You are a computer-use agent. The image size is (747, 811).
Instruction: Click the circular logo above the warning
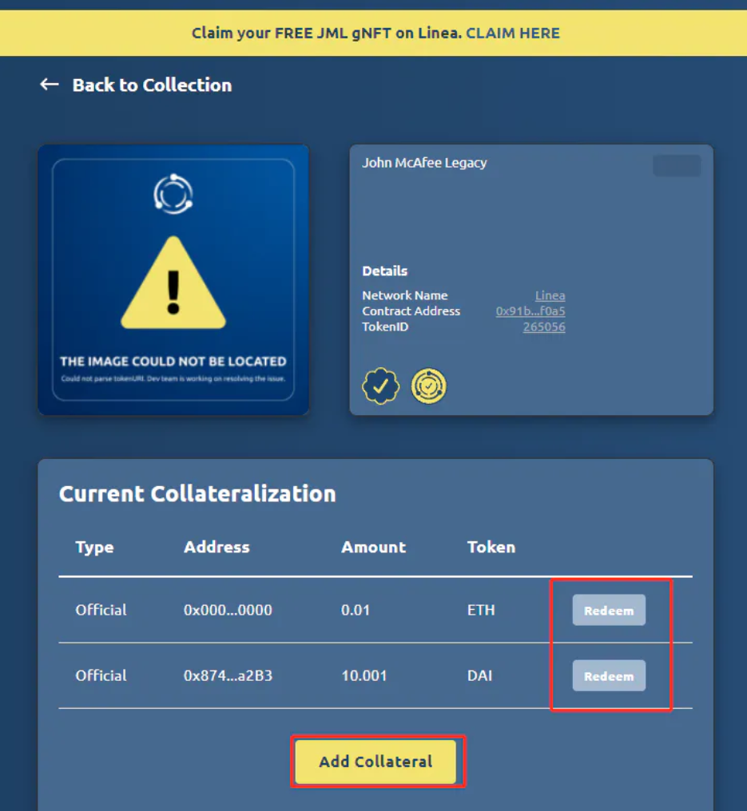(x=173, y=194)
